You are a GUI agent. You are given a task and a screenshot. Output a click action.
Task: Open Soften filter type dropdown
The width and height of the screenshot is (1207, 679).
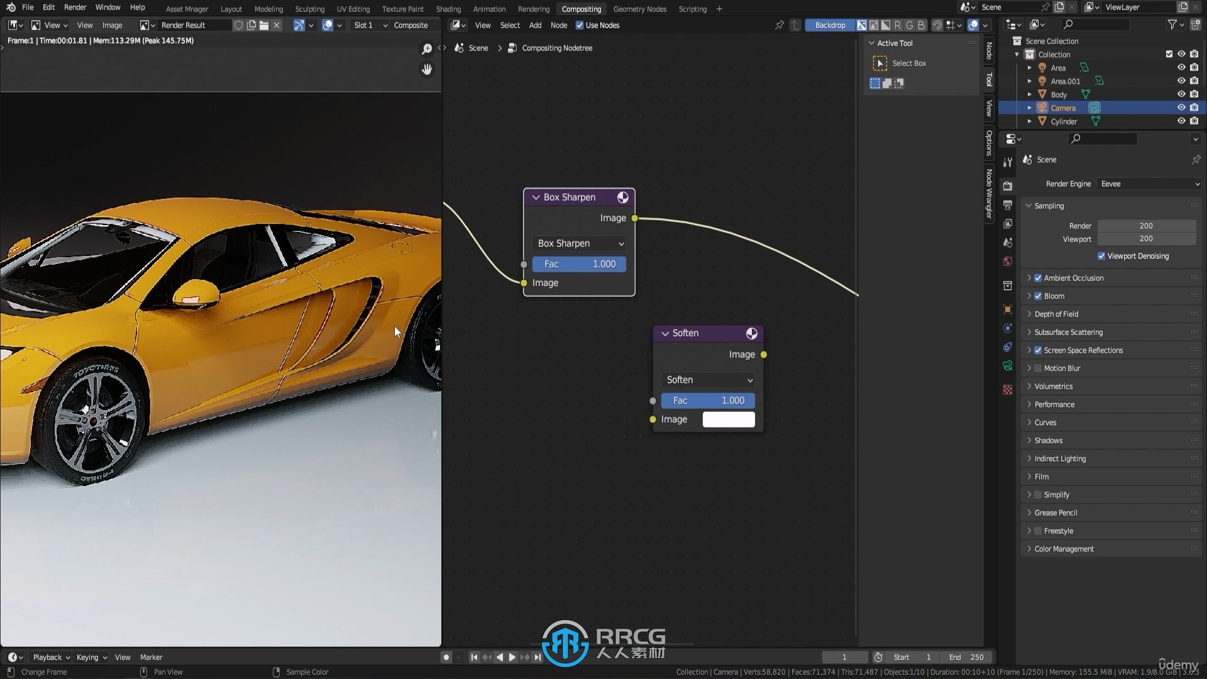708,380
